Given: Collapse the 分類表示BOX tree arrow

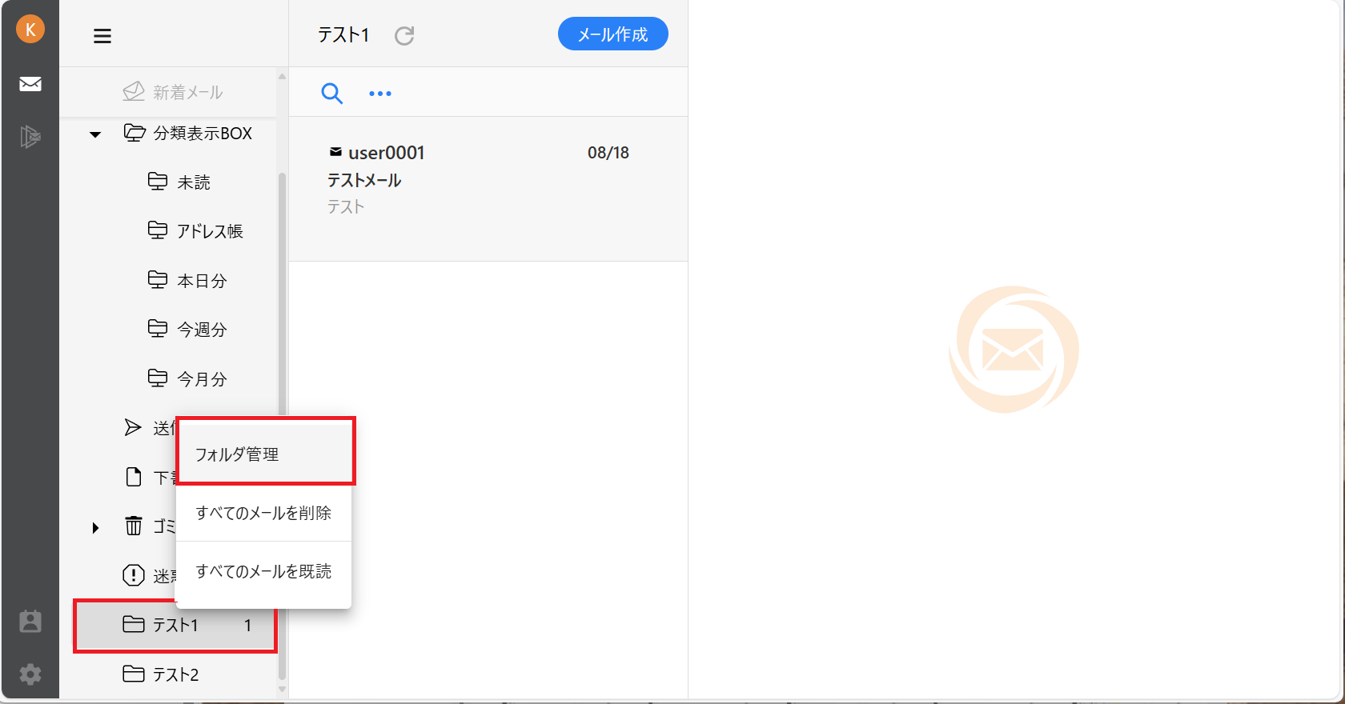Looking at the screenshot, I should (95, 134).
